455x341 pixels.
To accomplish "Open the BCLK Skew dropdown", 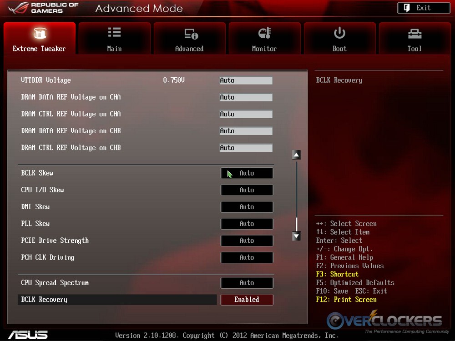I will tap(247, 173).
